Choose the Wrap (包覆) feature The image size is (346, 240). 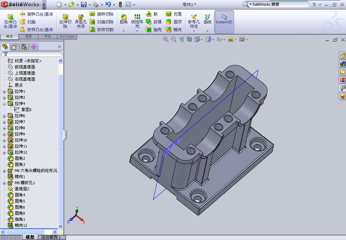coord(174,14)
